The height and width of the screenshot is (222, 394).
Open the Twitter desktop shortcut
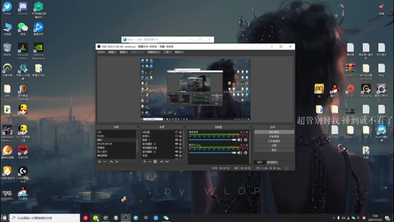point(7,8)
